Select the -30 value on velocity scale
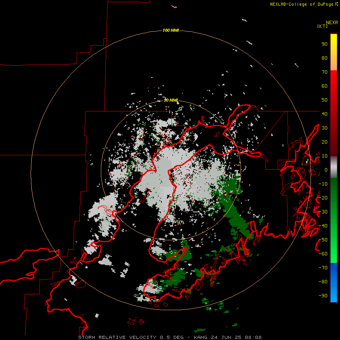 click(323, 212)
